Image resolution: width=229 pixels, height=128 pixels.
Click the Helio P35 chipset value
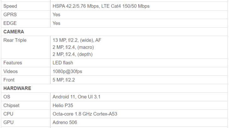point(63,105)
